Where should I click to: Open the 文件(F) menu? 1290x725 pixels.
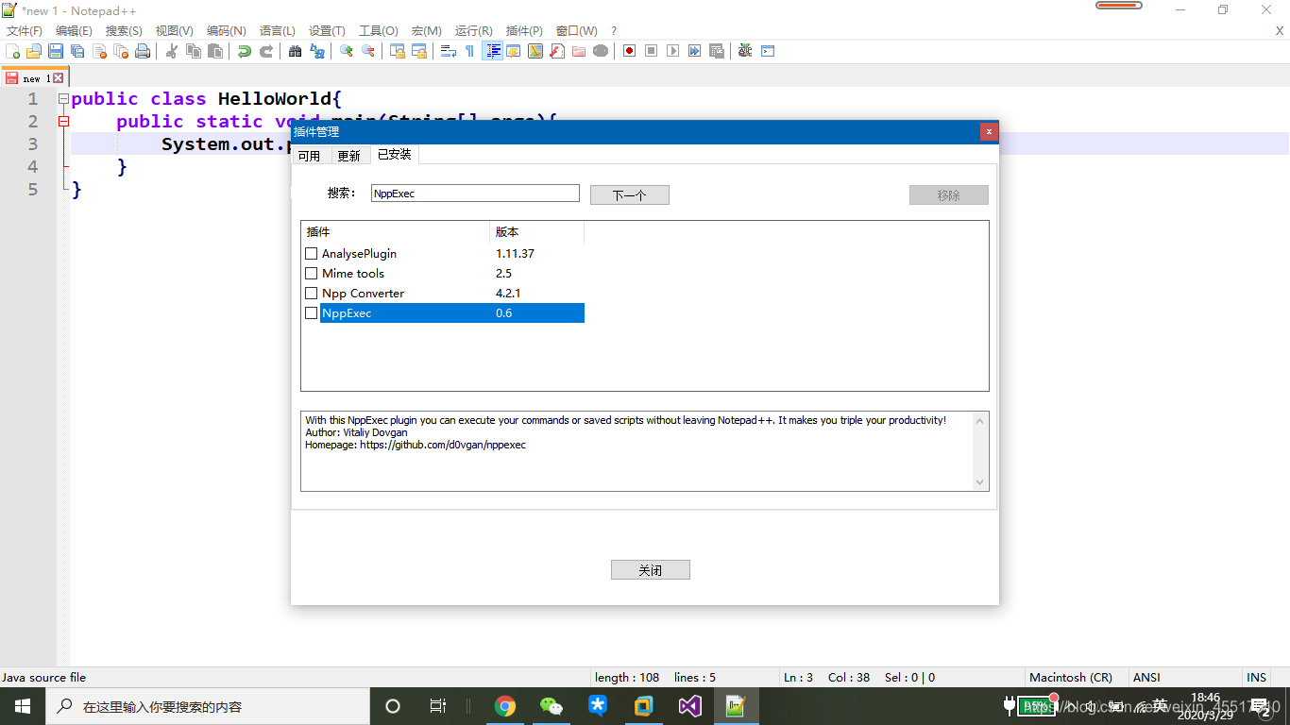coord(25,31)
